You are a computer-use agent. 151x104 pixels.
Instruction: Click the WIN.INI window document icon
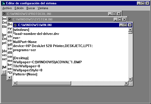click(15, 25)
